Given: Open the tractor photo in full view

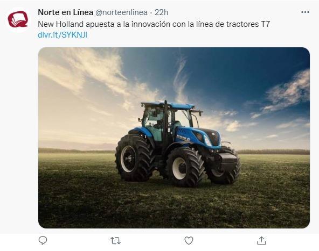Looking at the screenshot, I should point(174,138).
